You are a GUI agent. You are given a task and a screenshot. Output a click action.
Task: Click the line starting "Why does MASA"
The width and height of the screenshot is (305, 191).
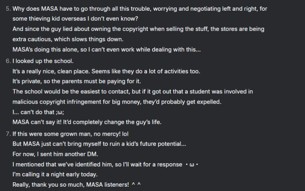click(x=139, y=8)
